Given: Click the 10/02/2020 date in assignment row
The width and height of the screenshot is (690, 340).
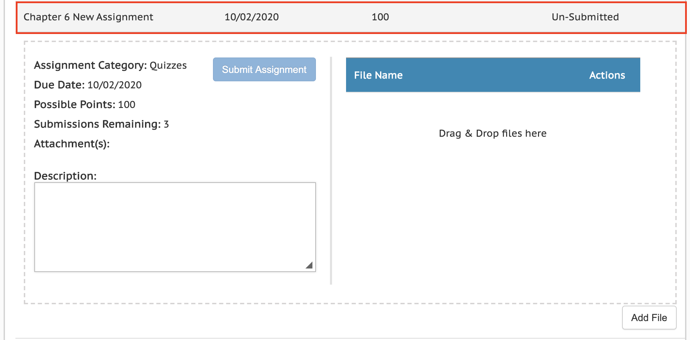Looking at the screenshot, I should pyautogui.click(x=251, y=17).
